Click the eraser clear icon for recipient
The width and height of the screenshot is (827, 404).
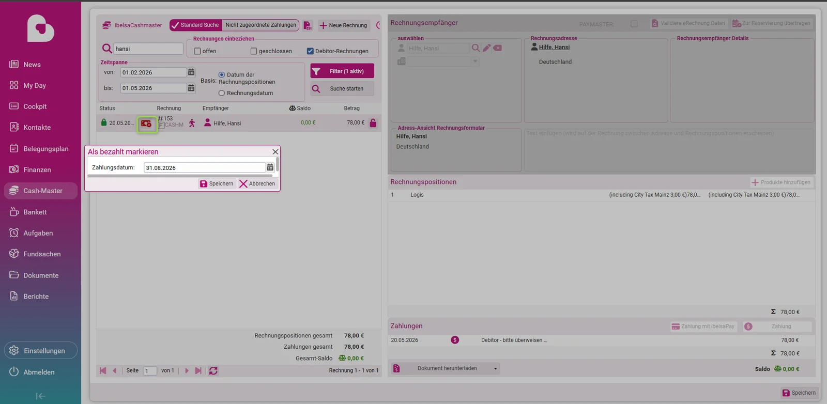(497, 48)
